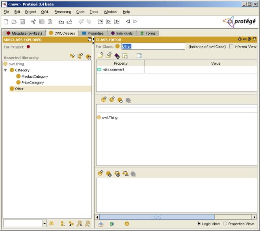This screenshot has width=260, height=231.
Task: Click the binoculars search icon in Subclass Explorer
Action: [x=51, y=224]
